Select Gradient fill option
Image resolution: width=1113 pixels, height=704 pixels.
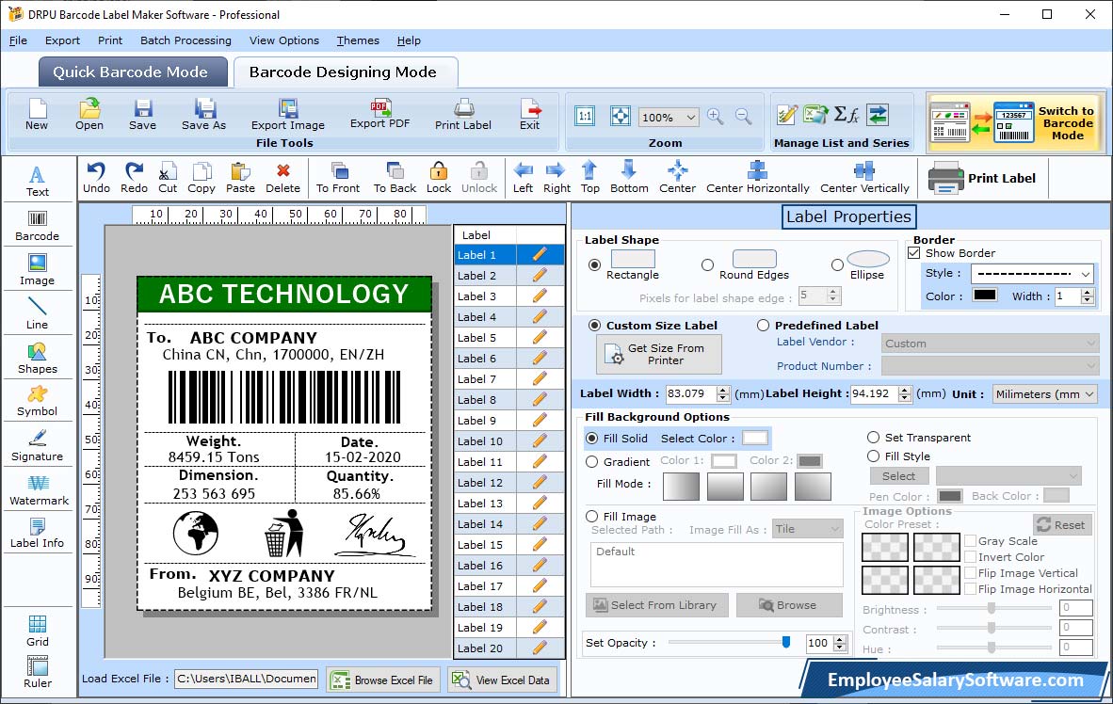point(592,462)
